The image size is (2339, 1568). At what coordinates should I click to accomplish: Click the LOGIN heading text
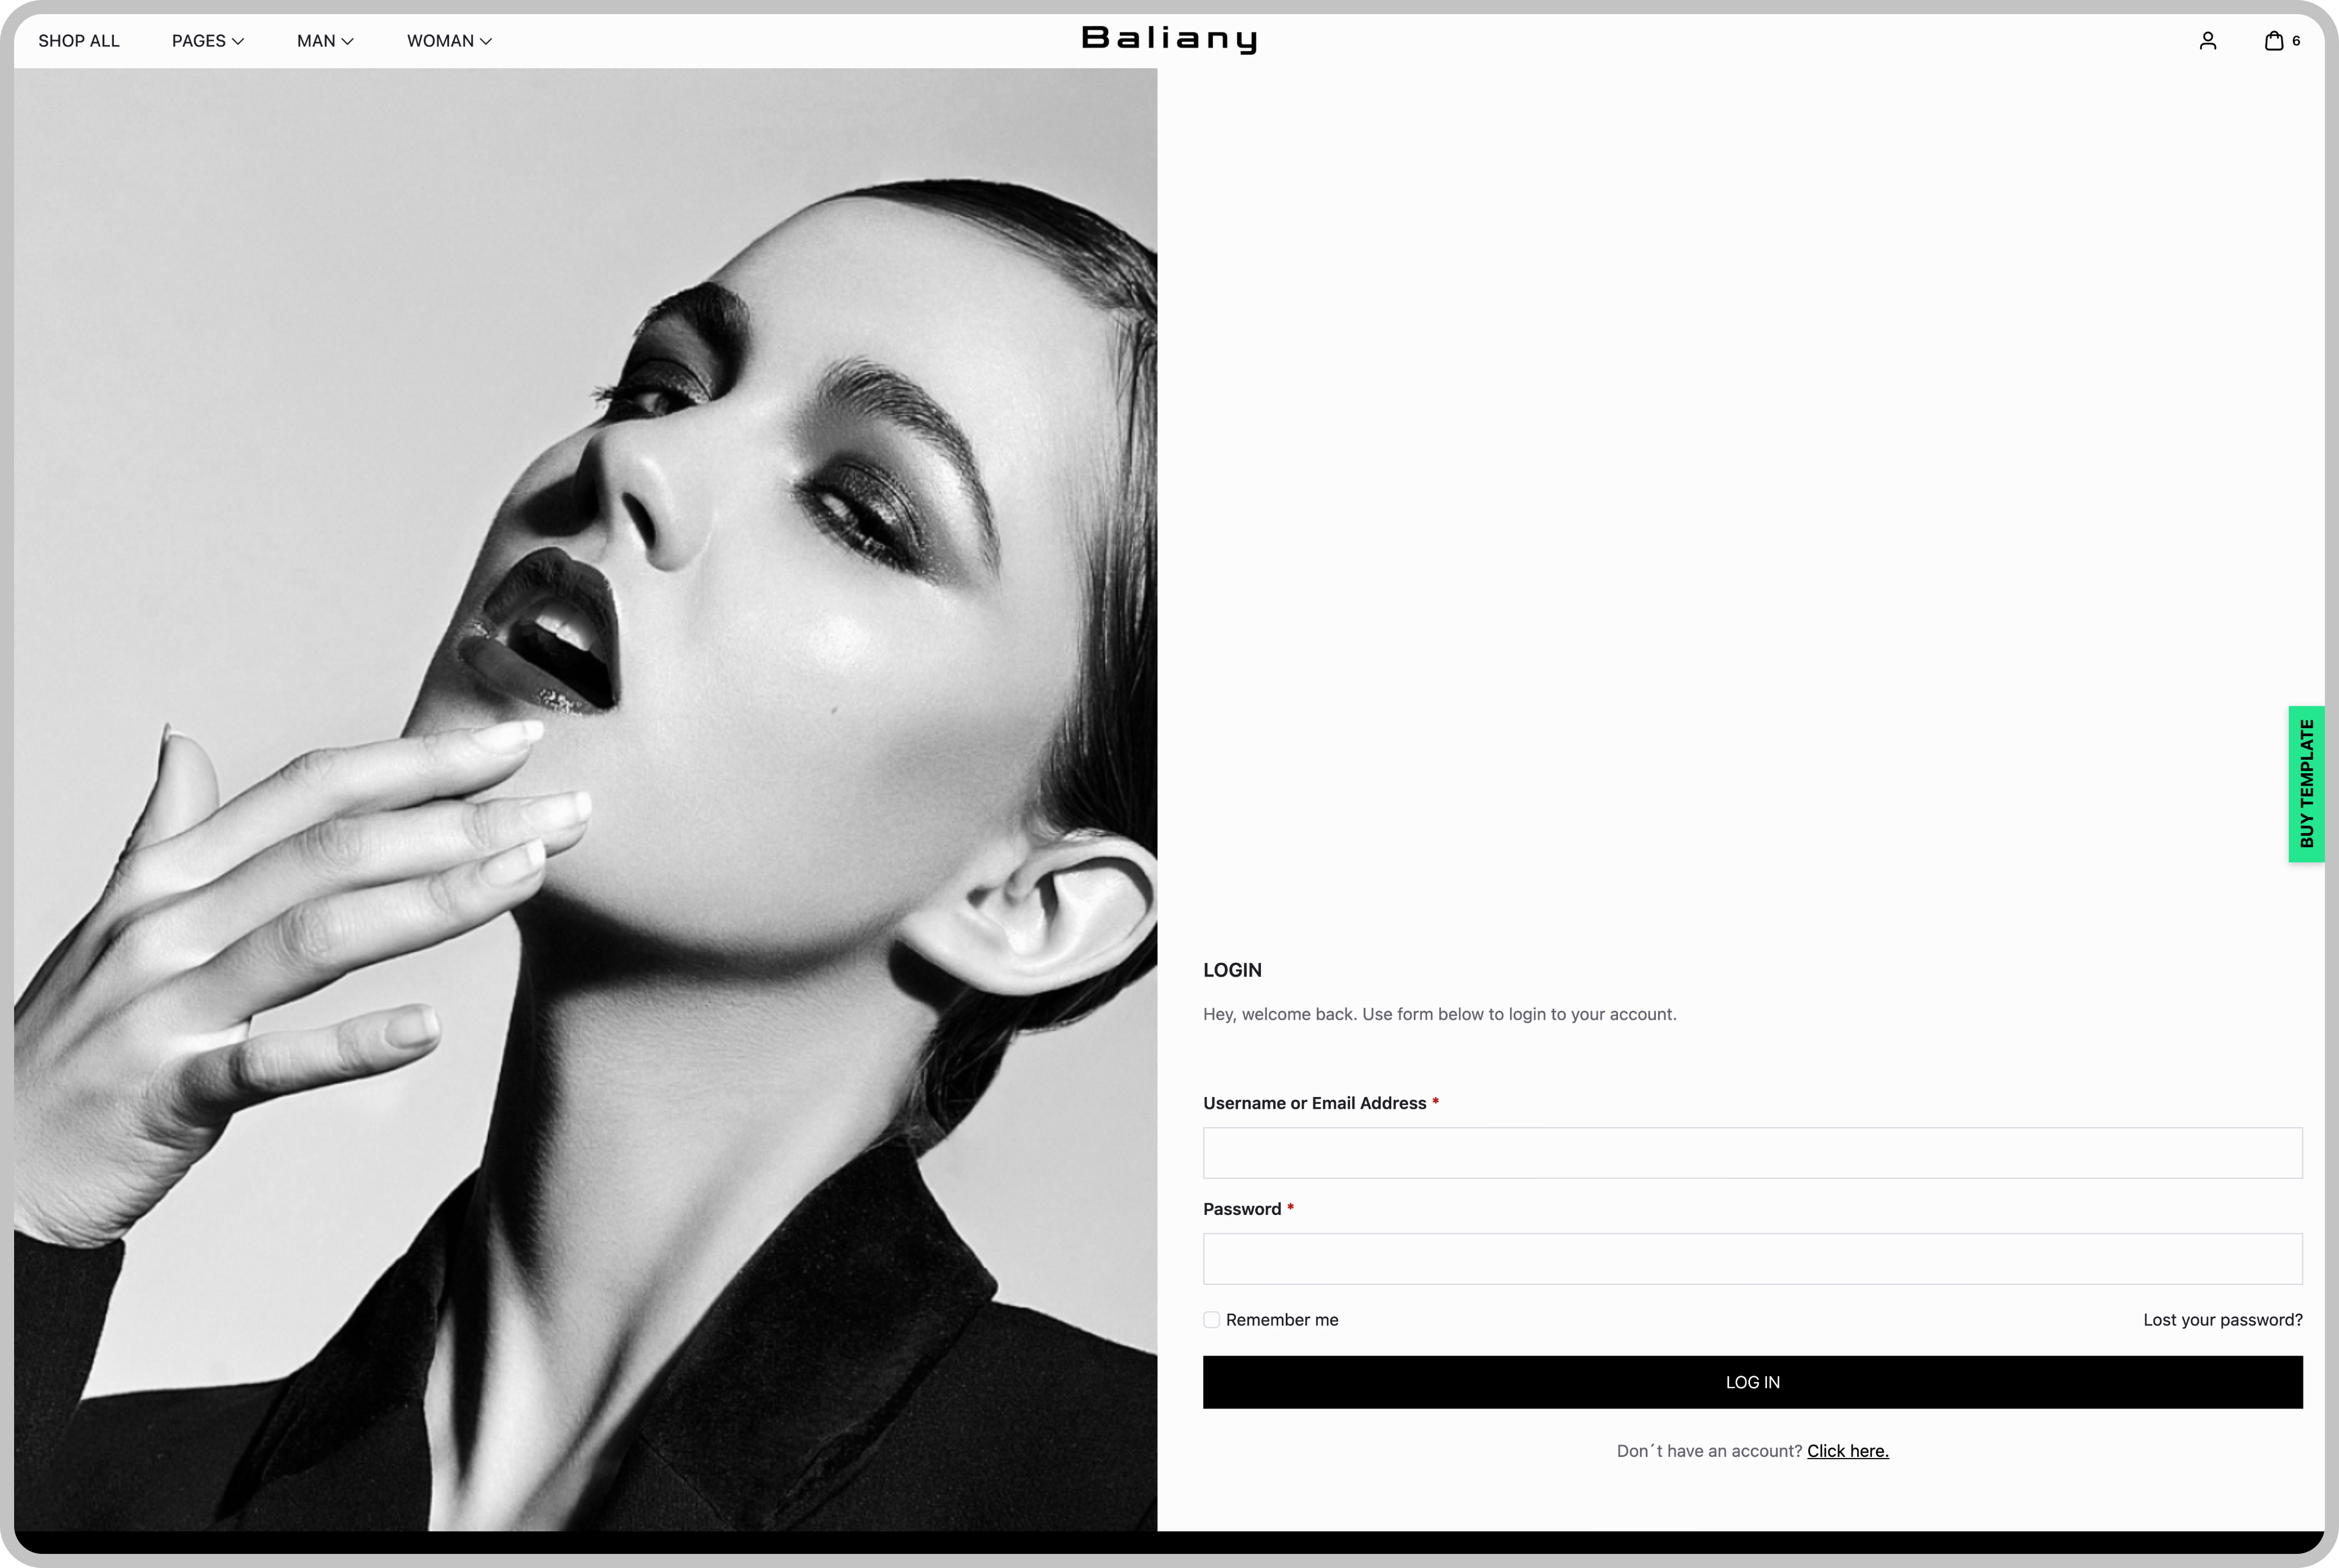[x=1232, y=970]
